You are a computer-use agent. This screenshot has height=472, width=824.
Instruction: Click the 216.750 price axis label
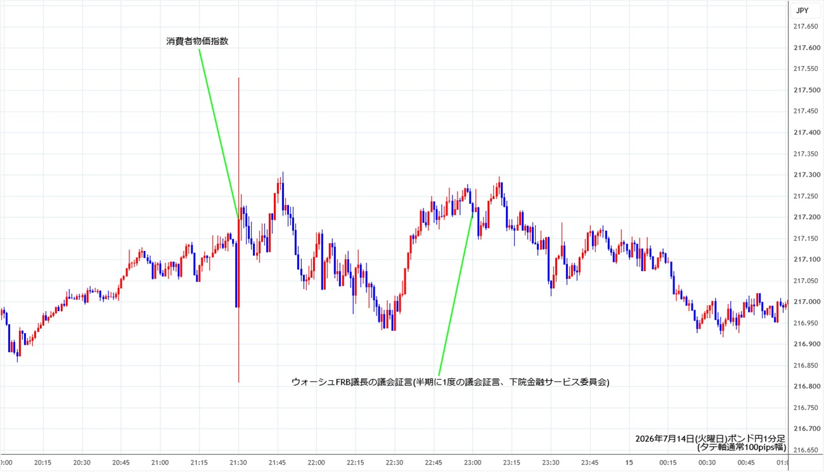[805, 408]
